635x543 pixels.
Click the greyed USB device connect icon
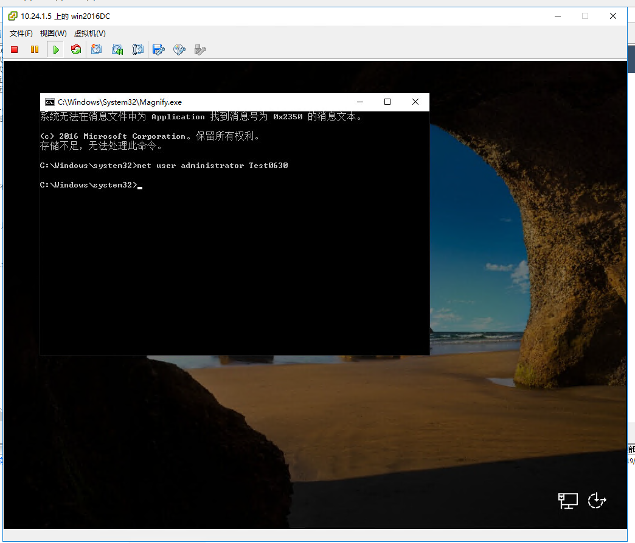[x=200, y=49]
